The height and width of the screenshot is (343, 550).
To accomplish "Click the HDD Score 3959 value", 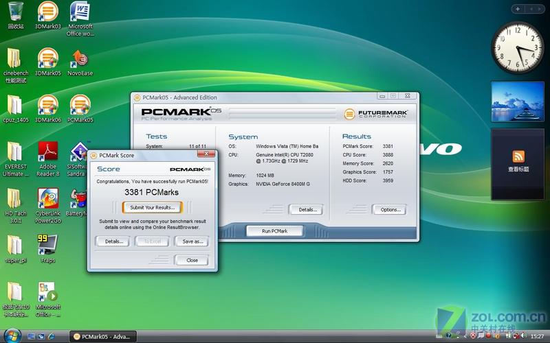I will point(388,180).
